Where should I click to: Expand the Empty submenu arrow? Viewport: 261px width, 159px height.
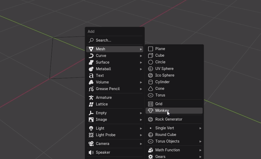point(141,113)
